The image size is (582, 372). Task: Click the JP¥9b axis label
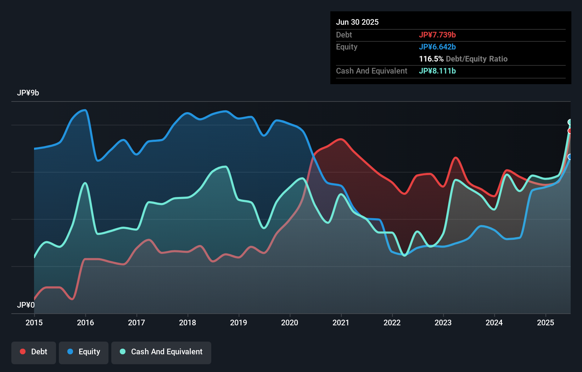29,93
